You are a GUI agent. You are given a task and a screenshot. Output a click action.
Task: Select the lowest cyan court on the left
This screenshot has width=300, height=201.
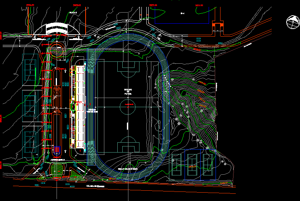point(29,139)
